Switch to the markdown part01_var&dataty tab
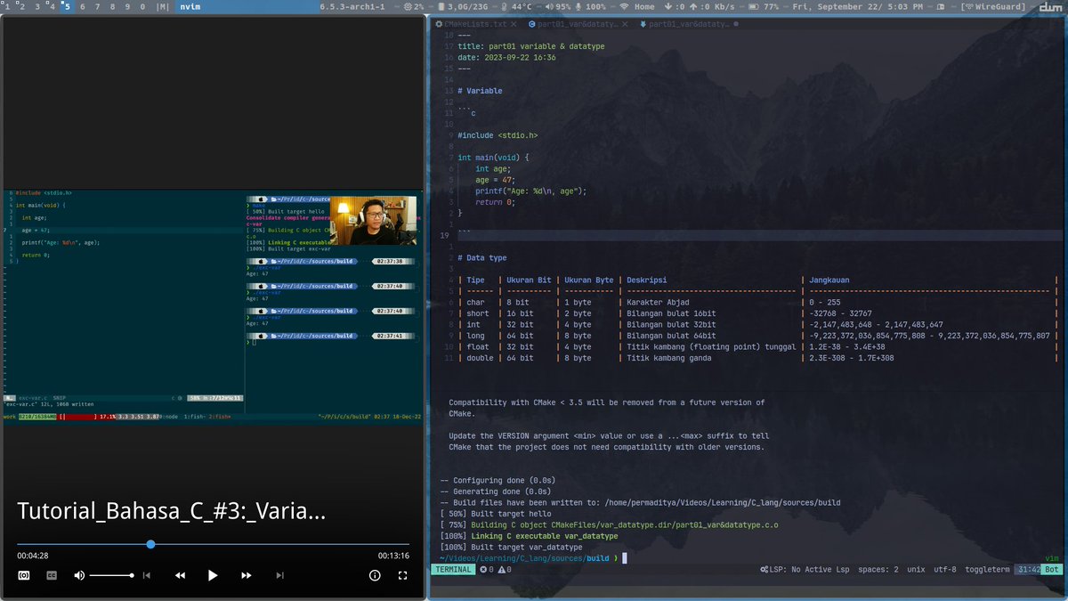The width and height of the screenshot is (1068, 601). coord(688,24)
